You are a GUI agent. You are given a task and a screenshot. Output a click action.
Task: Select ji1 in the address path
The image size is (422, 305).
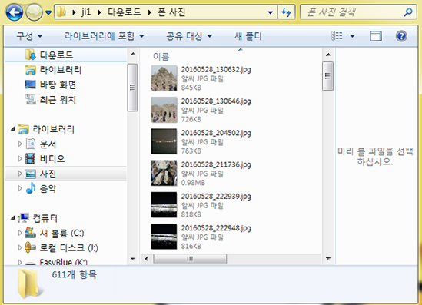(x=86, y=12)
